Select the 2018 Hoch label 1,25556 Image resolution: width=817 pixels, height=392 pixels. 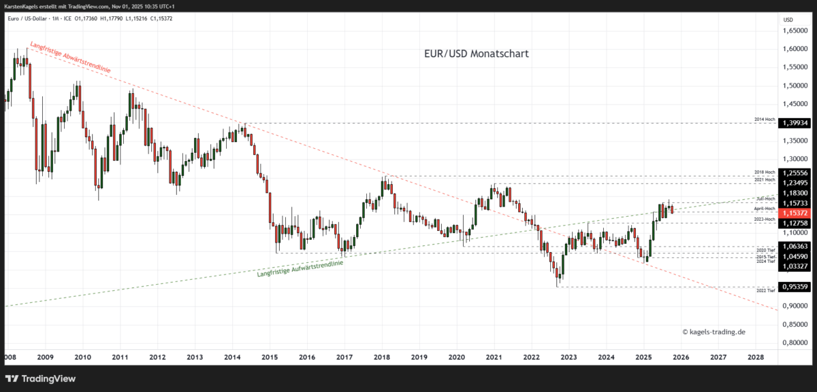pos(794,172)
